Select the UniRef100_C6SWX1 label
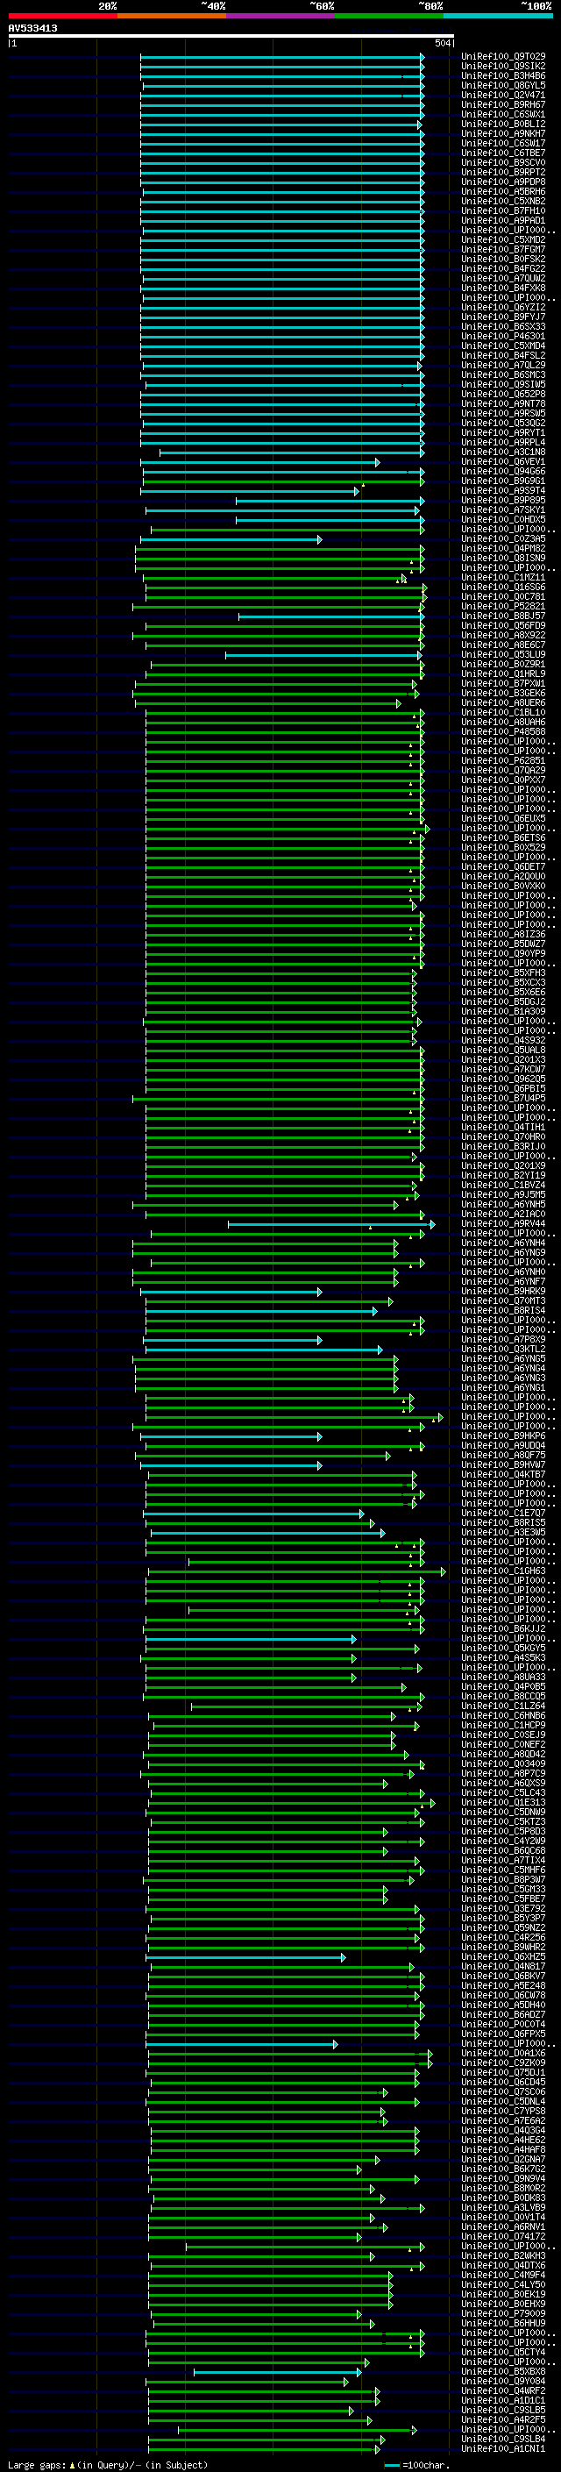 (503, 114)
